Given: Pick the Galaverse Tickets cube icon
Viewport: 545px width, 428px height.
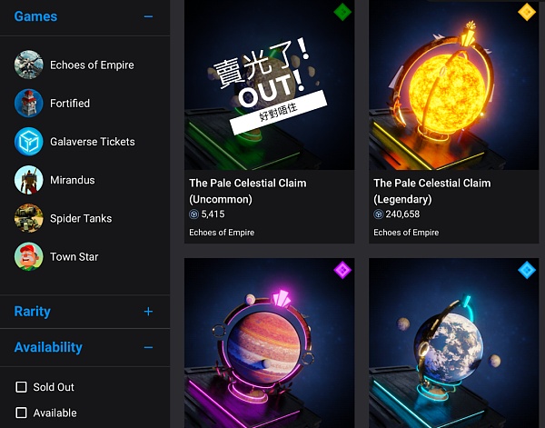Looking at the screenshot, I should pyautogui.click(x=29, y=141).
